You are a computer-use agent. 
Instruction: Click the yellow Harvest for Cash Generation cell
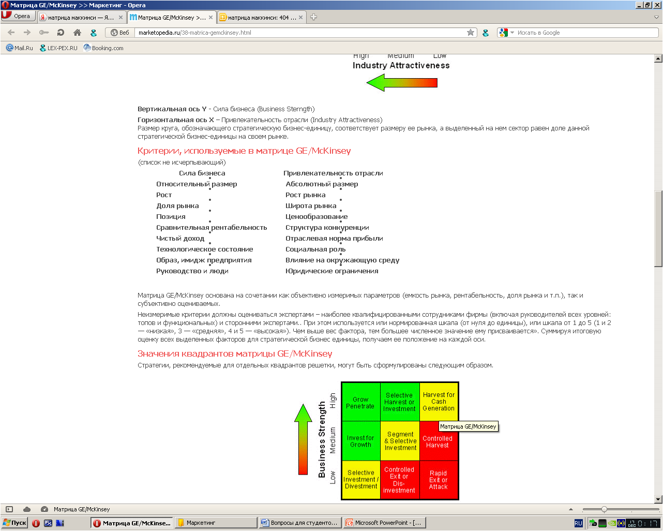[439, 402]
